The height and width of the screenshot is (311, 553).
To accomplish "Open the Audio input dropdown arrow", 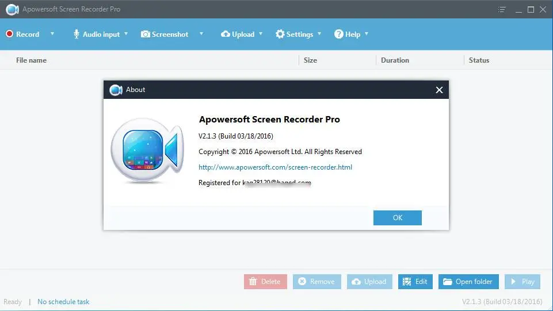I will coord(126,34).
